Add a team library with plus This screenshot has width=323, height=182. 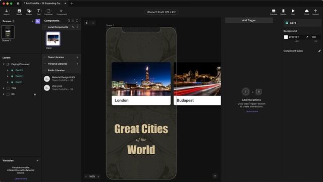click(77, 57)
